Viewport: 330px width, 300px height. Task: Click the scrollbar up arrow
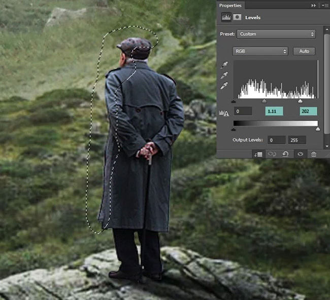326,29
